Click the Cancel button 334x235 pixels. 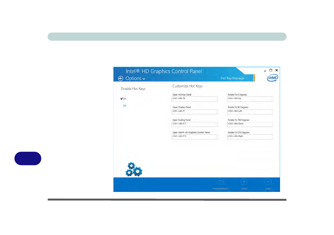click(x=244, y=184)
